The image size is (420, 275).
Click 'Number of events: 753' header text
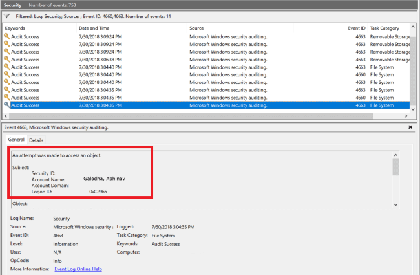[52, 5]
